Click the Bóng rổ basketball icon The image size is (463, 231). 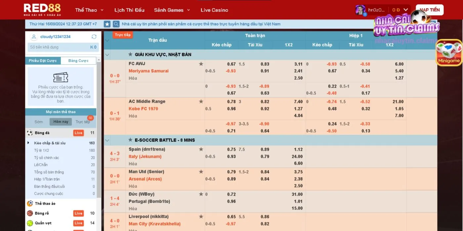[x=30, y=213]
